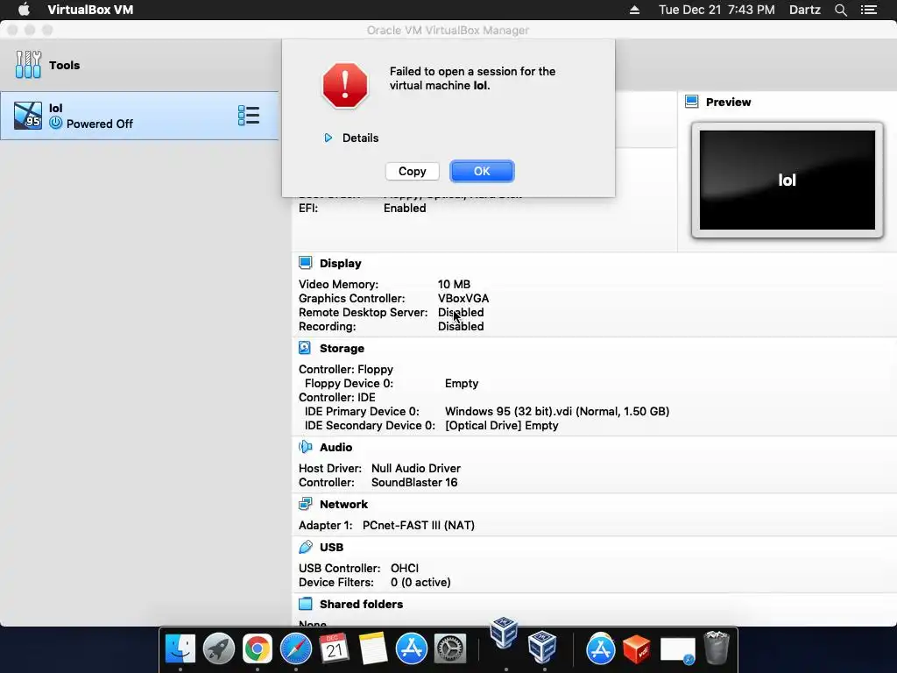Click the Network section icon
This screenshot has width=897, height=673.
coord(306,504)
